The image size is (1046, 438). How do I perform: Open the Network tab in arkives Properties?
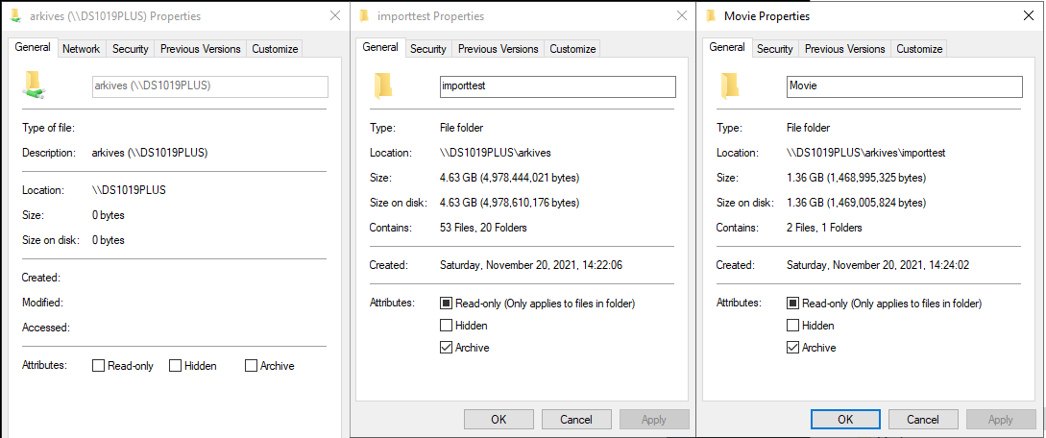[x=81, y=49]
